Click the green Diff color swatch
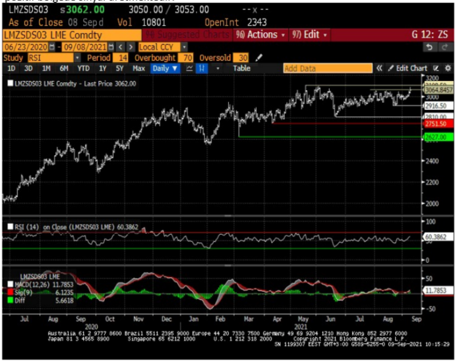The image size is (459, 363). [11, 300]
